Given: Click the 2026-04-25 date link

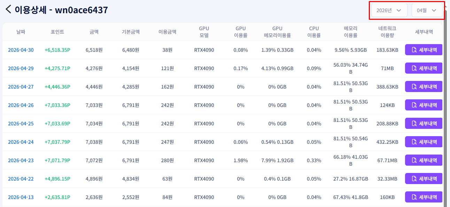Looking at the screenshot, I should (21, 124).
